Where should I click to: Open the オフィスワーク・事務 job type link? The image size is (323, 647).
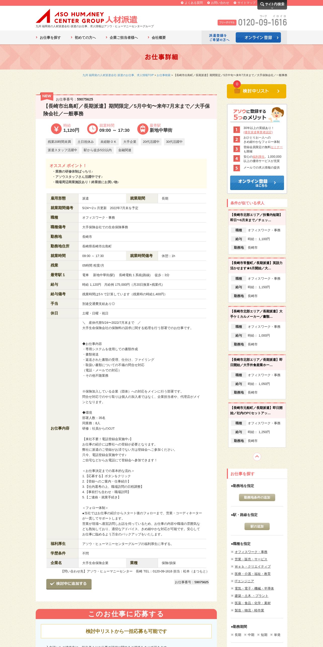[251, 552]
